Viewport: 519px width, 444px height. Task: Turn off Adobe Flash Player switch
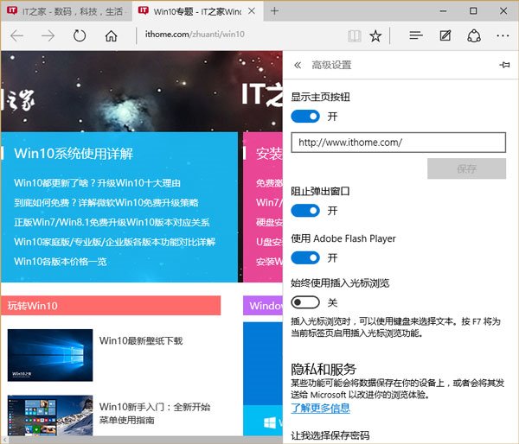pyautogui.click(x=305, y=257)
